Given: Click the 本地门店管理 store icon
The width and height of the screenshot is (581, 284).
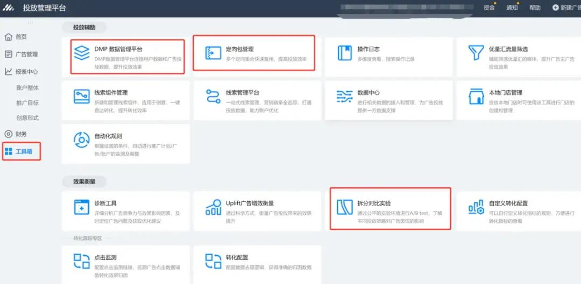Looking at the screenshot, I should tap(476, 97).
